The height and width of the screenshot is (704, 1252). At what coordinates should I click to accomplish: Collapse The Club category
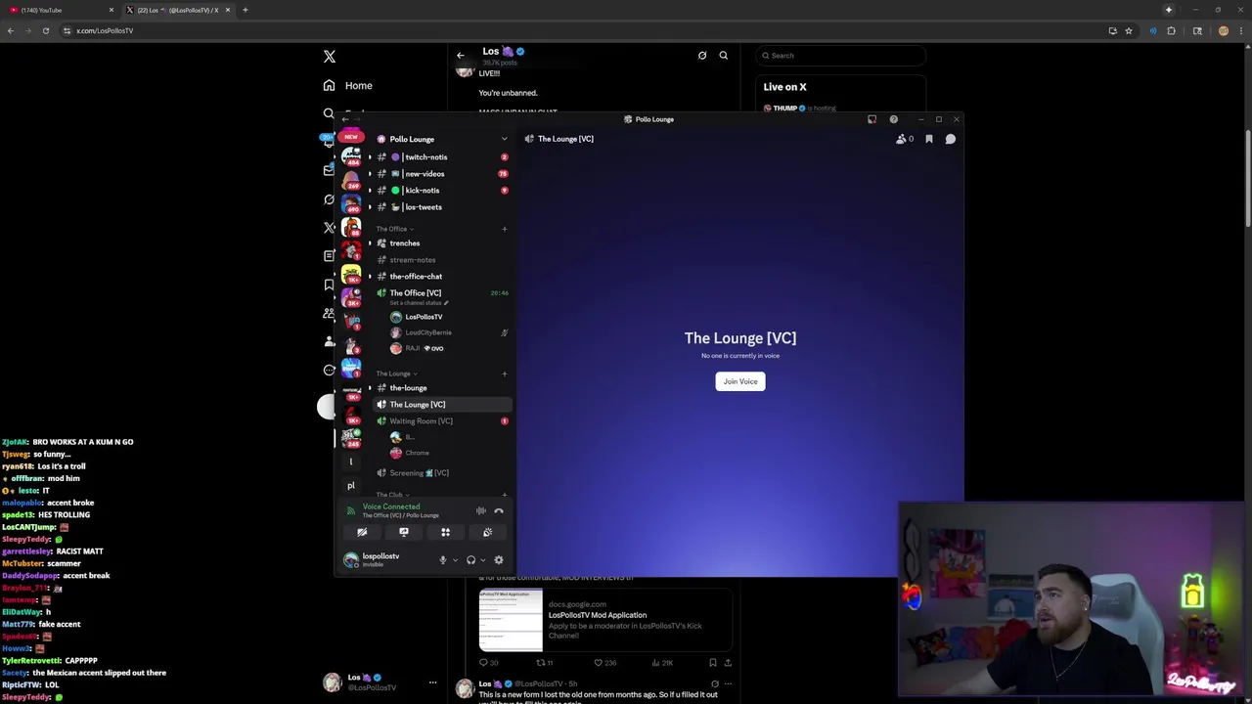click(x=392, y=495)
